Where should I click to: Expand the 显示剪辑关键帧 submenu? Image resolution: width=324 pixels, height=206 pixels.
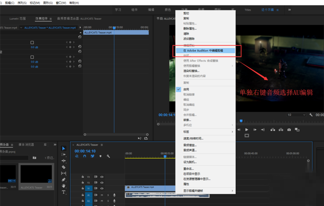coord(208,191)
